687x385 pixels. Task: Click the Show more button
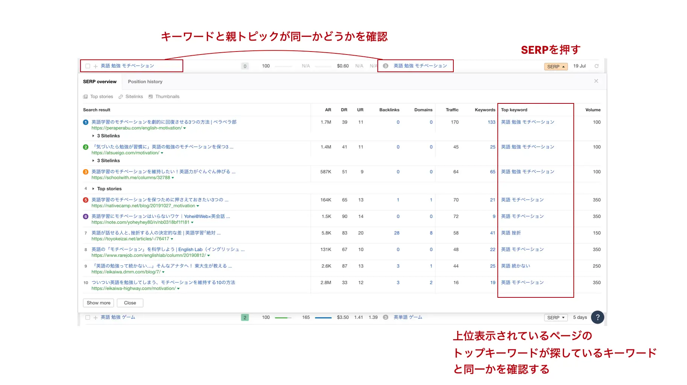coord(99,303)
